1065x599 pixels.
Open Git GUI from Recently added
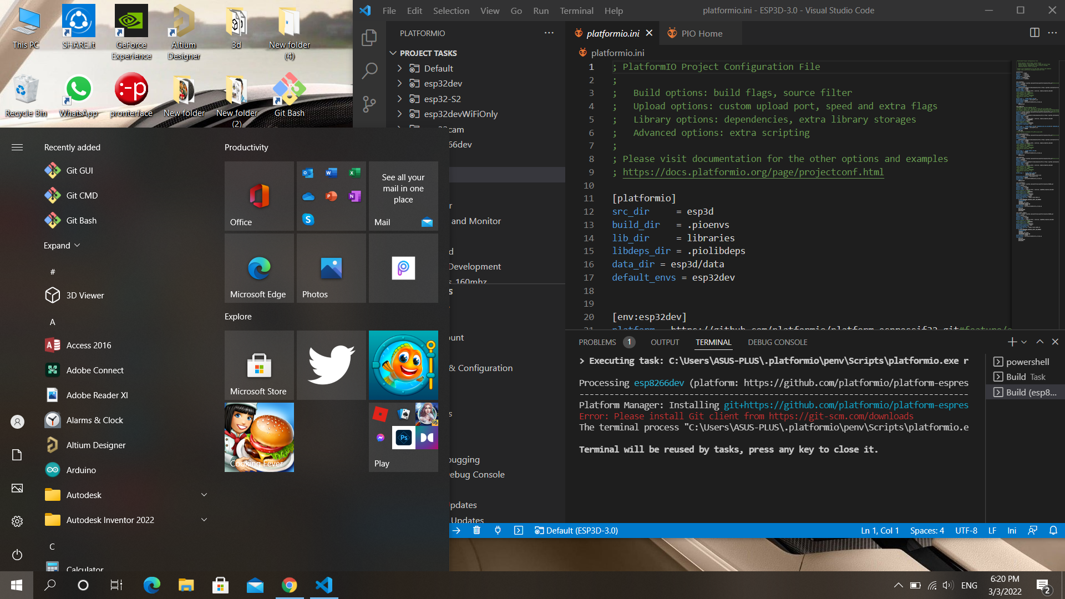(79, 170)
